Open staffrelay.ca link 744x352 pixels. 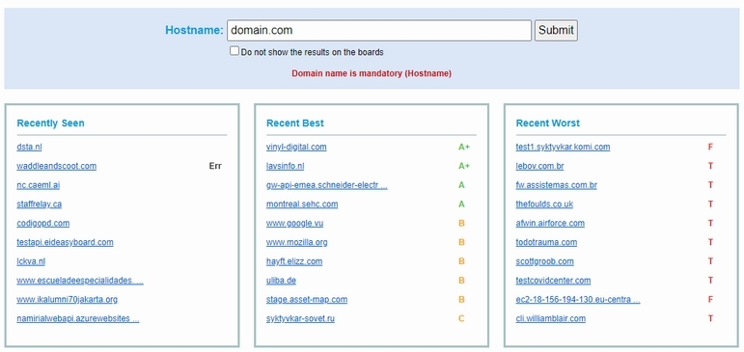39,204
